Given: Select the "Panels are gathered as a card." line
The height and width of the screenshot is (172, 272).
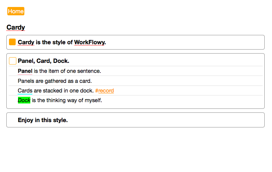Looking at the screenshot, I should [55, 81].
